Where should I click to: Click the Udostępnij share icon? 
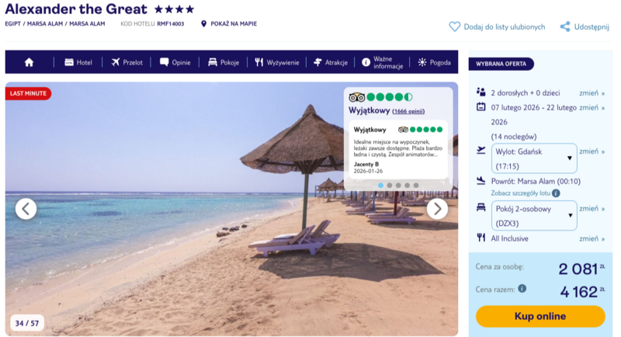pyautogui.click(x=565, y=27)
